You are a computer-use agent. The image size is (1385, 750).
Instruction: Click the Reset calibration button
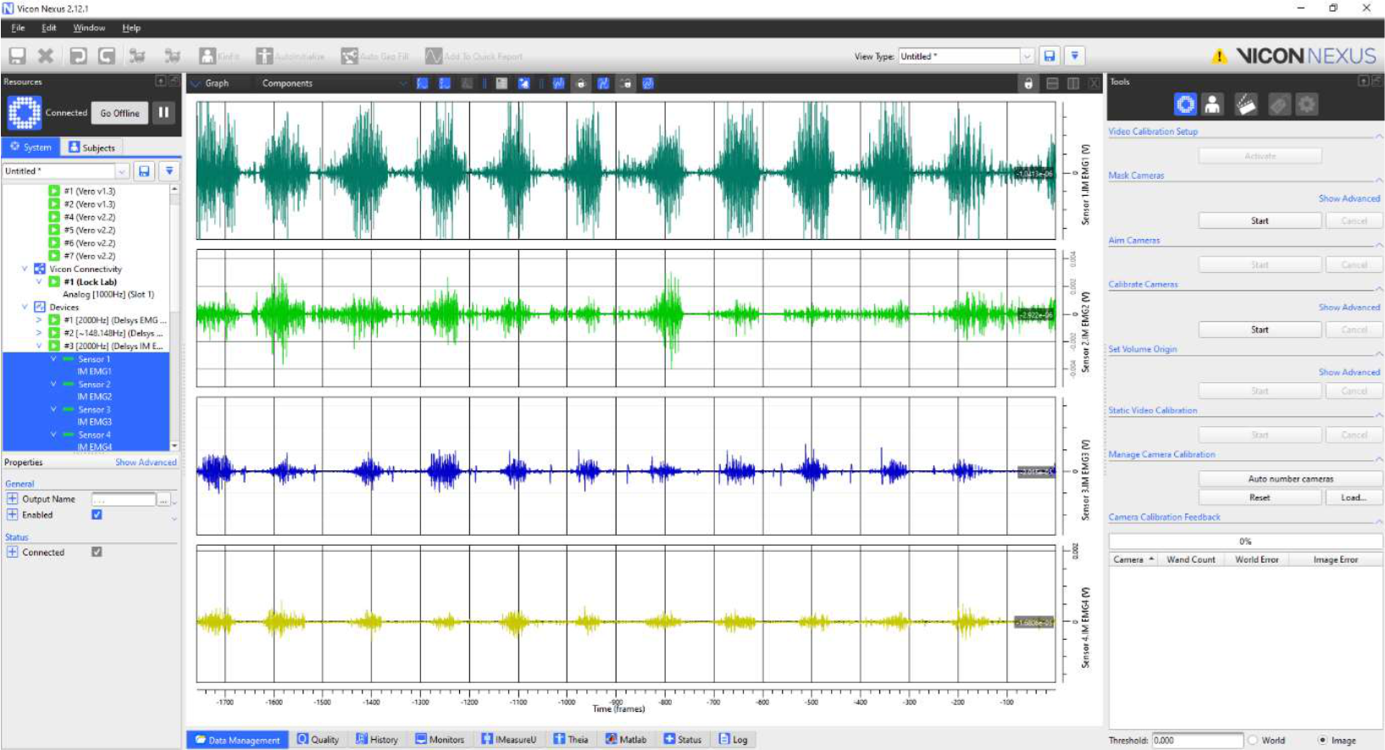[1260, 497]
